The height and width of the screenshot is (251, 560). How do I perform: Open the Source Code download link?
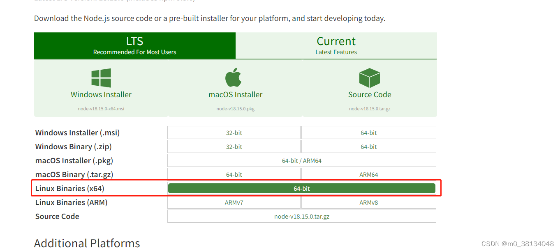[x=370, y=94]
